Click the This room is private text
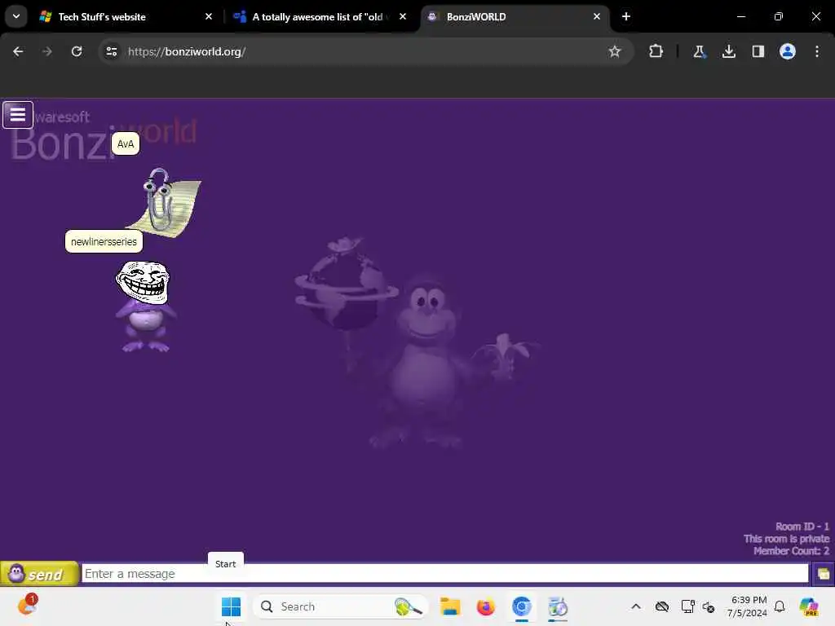Screen dimensions: 835x626 [x=787, y=539]
